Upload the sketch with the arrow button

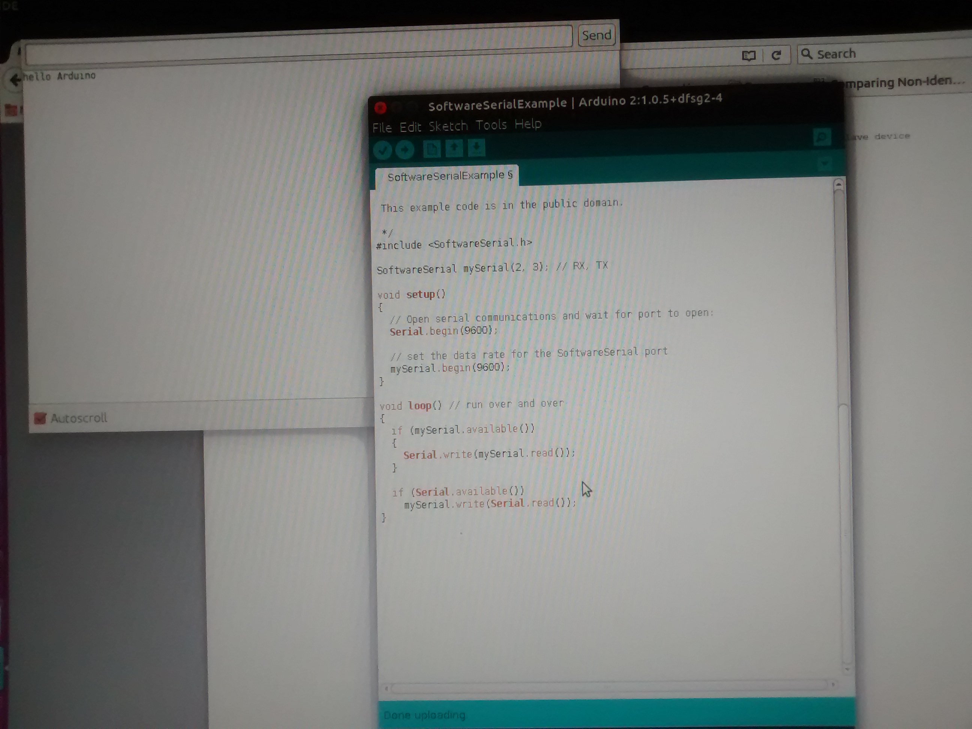(405, 150)
